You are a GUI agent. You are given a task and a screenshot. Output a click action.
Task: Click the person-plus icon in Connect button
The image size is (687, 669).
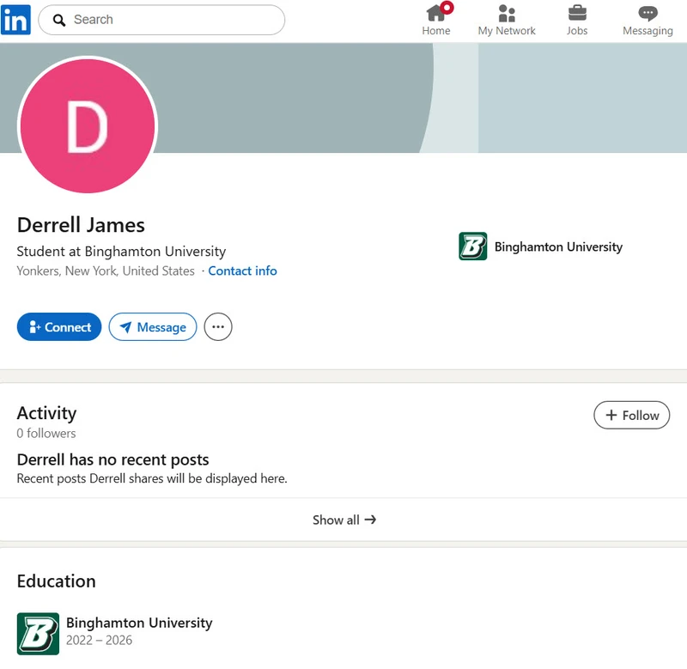coord(34,327)
